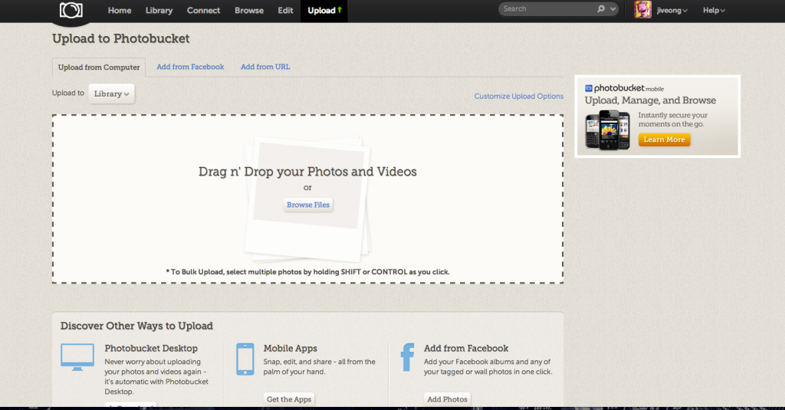
Task: Open the Edit menu item
Action: pos(285,11)
